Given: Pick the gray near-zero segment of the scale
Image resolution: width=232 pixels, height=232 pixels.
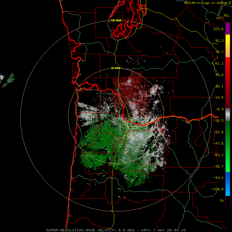Looking at the screenshot, I should 228,115.
